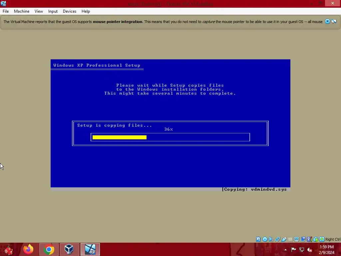Click the "This might take several minutes" line
This screenshot has width=341, height=256.
170,93
